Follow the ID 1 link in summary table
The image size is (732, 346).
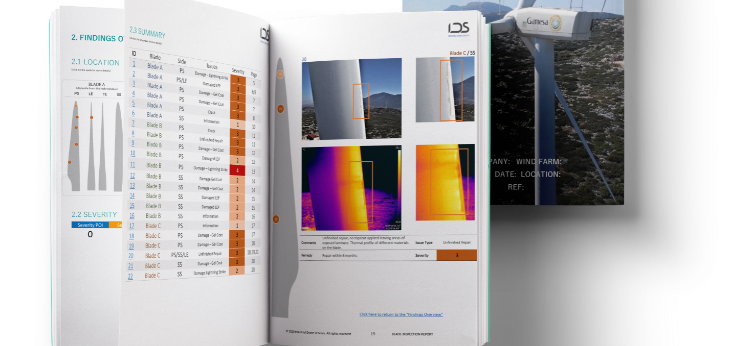click(x=134, y=64)
